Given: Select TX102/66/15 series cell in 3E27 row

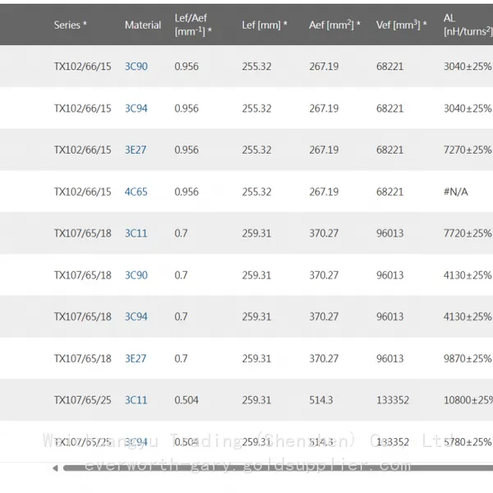Looking at the screenshot, I should click(x=83, y=150).
